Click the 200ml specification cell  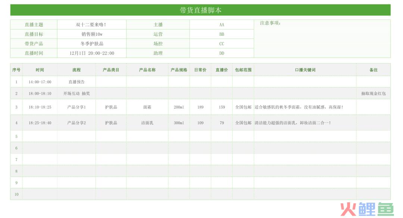tap(179, 107)
